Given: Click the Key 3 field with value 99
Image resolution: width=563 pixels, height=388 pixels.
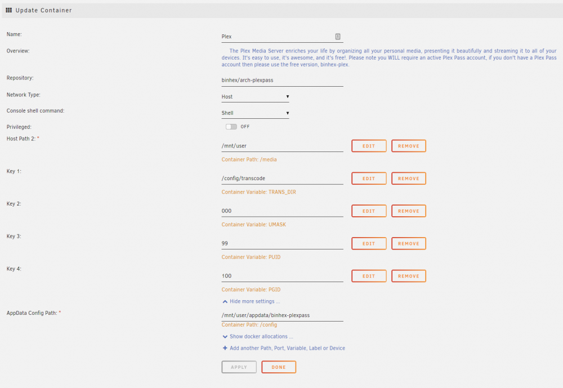Looking at the screenshot, I should (x=282, y=244).
